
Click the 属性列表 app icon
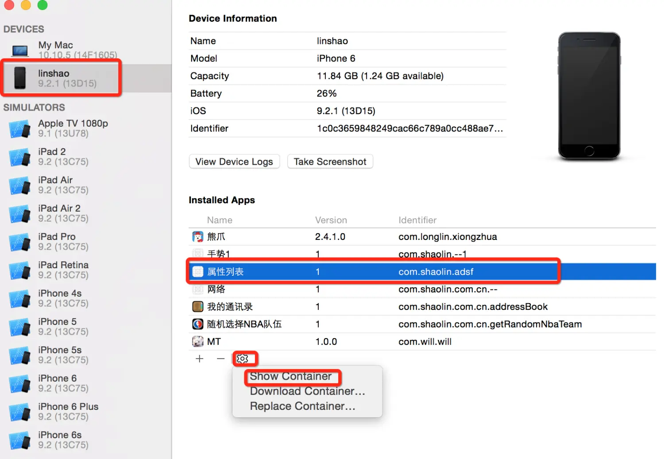(197, 272)
